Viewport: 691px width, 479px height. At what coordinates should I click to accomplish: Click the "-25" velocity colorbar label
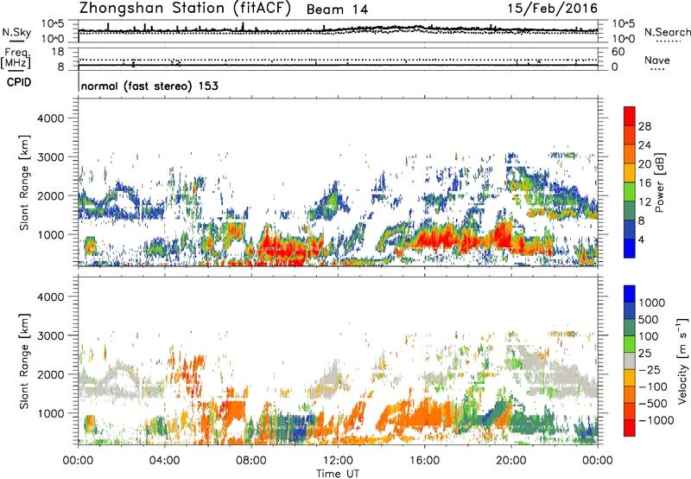(x=649, y=369)
